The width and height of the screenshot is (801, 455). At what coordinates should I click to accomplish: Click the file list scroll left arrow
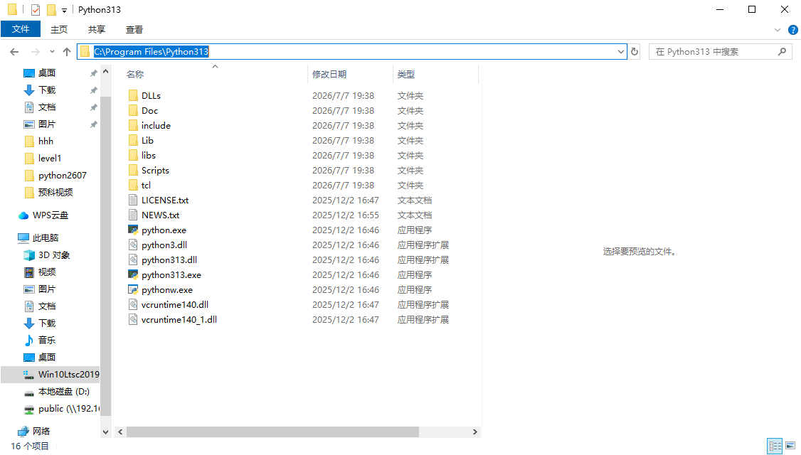coord(120,432)
